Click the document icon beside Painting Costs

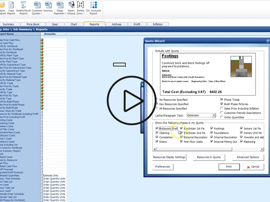42,120
